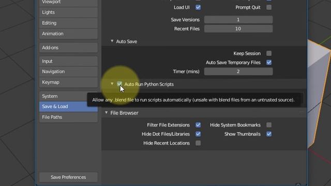Uncheck Hide Dot Files/Libraries
Screen dimensions: 331x186
[x=198, y=134]
